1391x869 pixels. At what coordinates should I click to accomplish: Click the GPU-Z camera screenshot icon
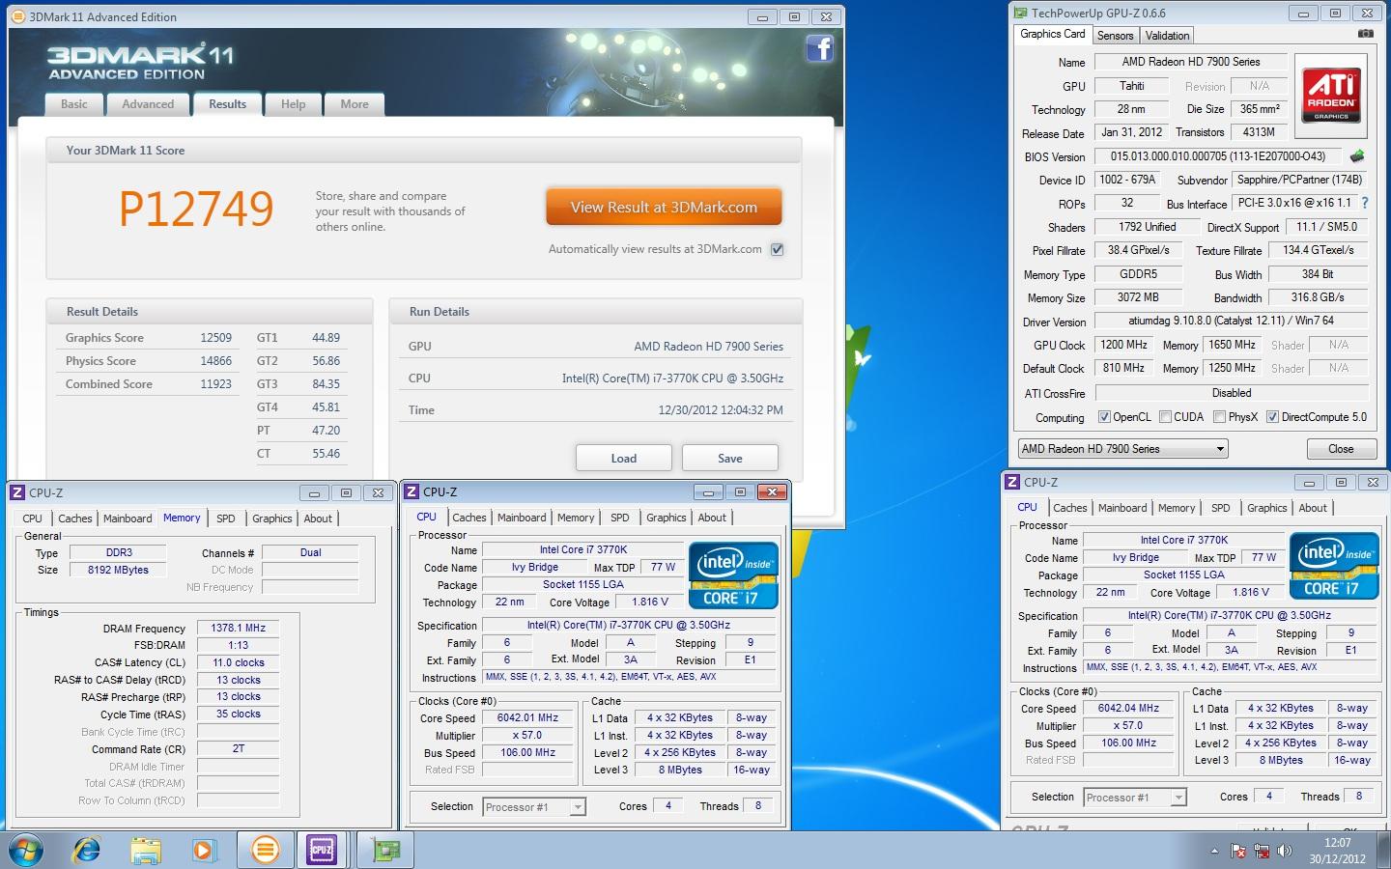point(1365,34)
